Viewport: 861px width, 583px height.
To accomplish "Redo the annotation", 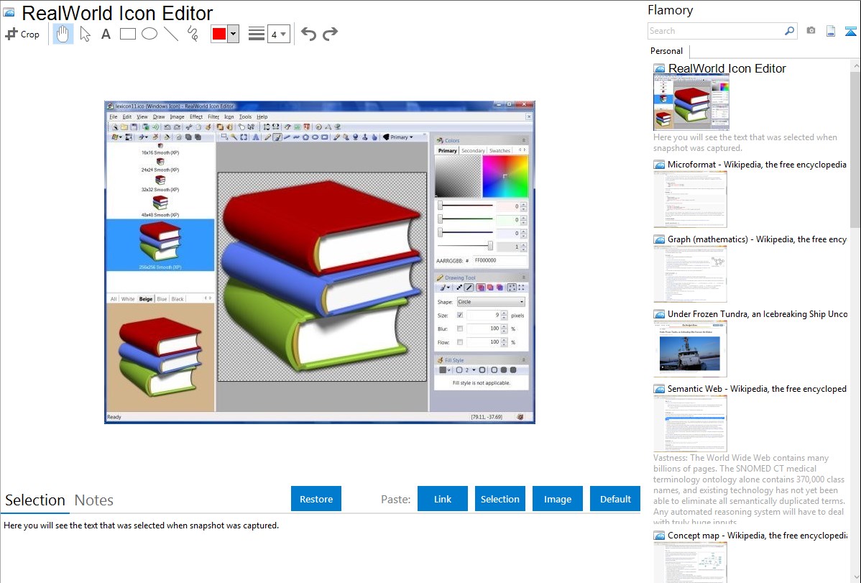I will tap(330, 34).
